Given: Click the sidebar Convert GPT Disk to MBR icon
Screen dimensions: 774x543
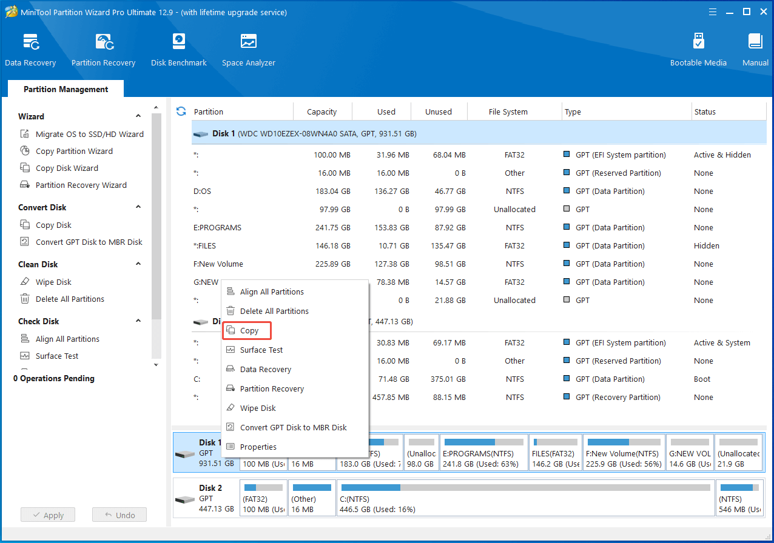Looking at the screenshot, I should [25, 242].
